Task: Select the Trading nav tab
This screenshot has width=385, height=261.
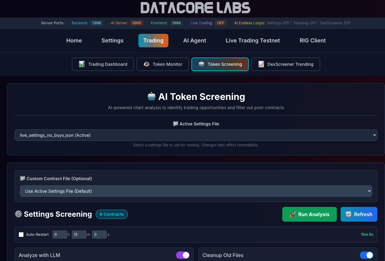Action: pos(153,41)
